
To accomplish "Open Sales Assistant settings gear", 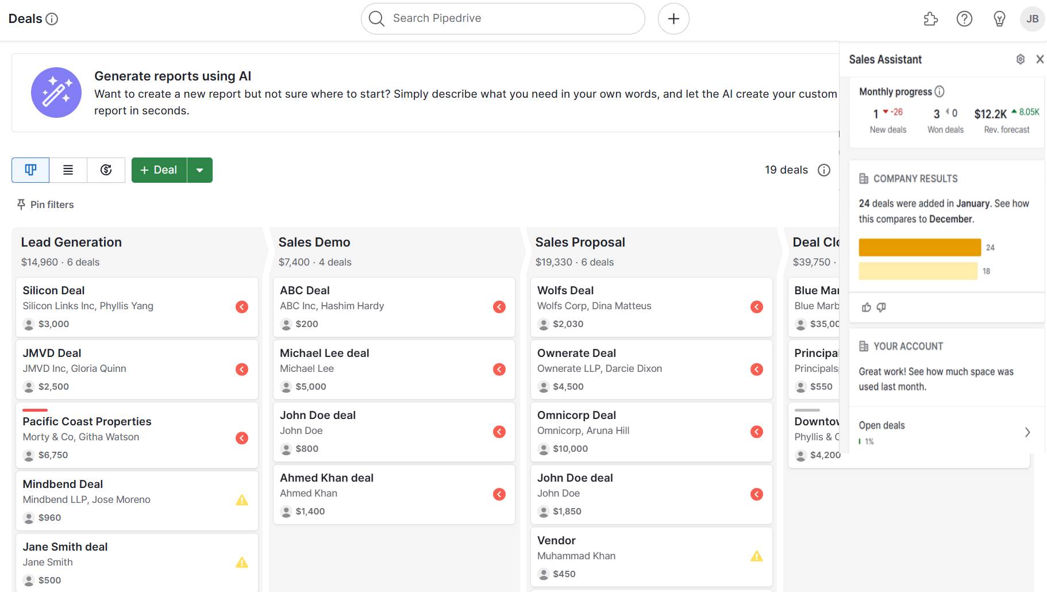I will [x=1020, y=59].
